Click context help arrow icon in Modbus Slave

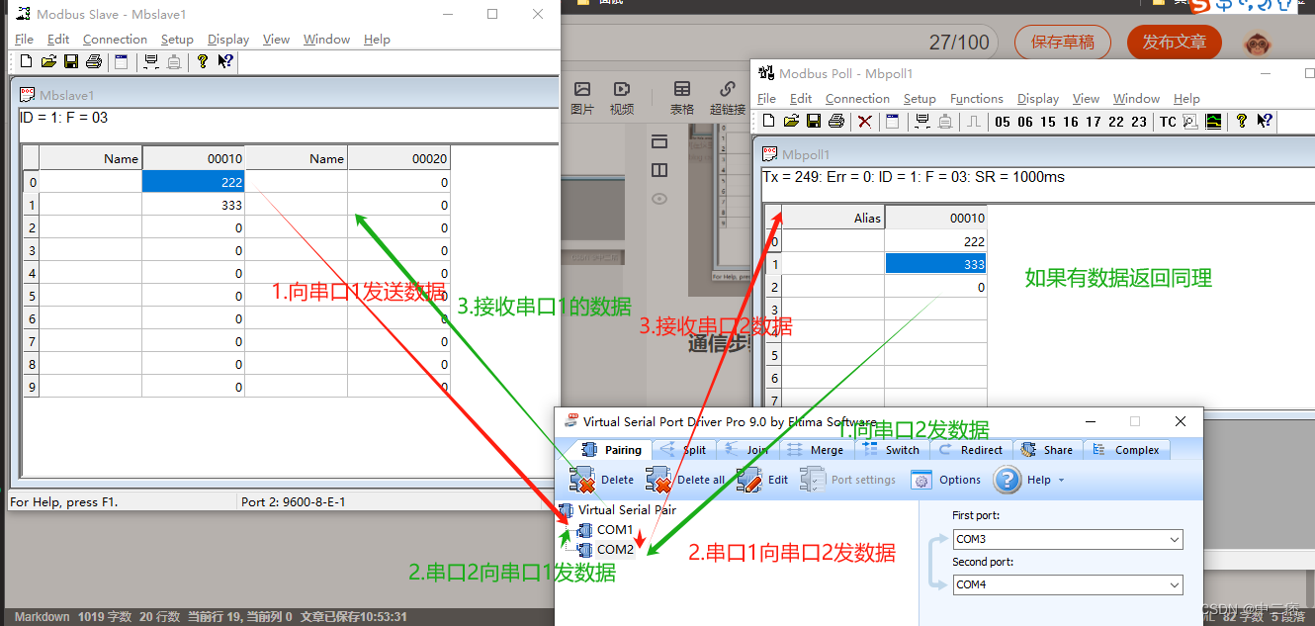tap(225, 61)
